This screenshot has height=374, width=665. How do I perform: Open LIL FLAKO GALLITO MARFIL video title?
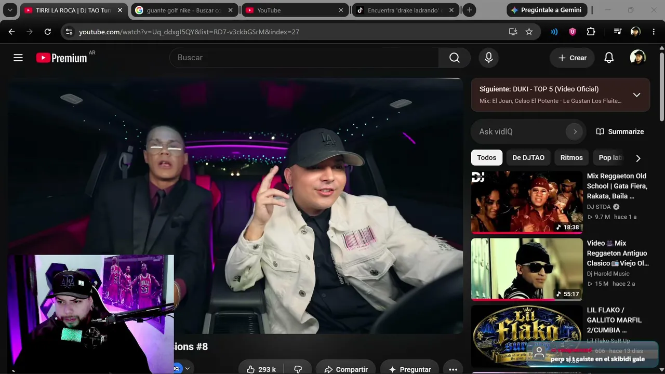615,320
